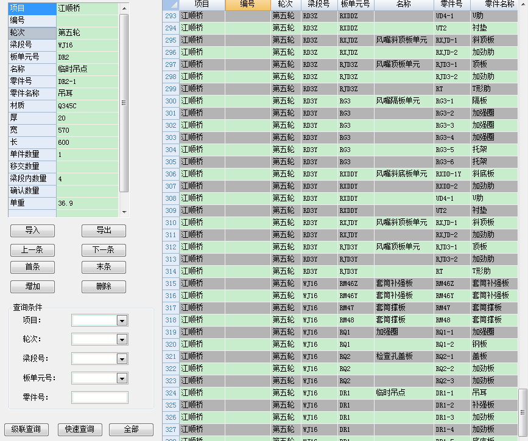Select row header 293

tap(171, 16)
